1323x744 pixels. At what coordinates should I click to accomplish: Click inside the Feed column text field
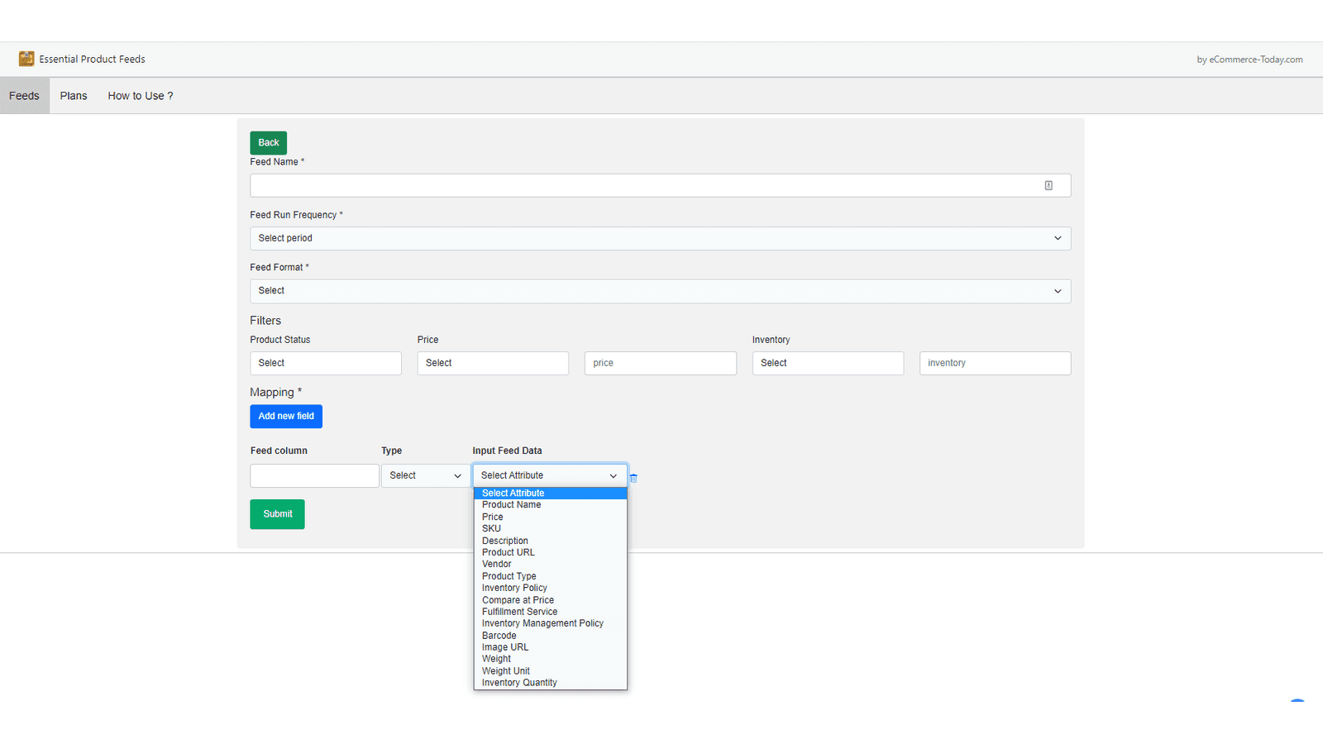tap(314, 475)
